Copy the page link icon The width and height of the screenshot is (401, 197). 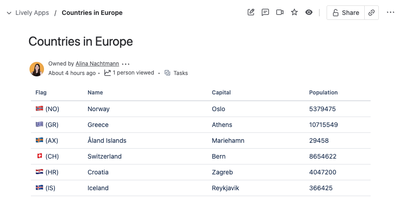click(372, 13)
